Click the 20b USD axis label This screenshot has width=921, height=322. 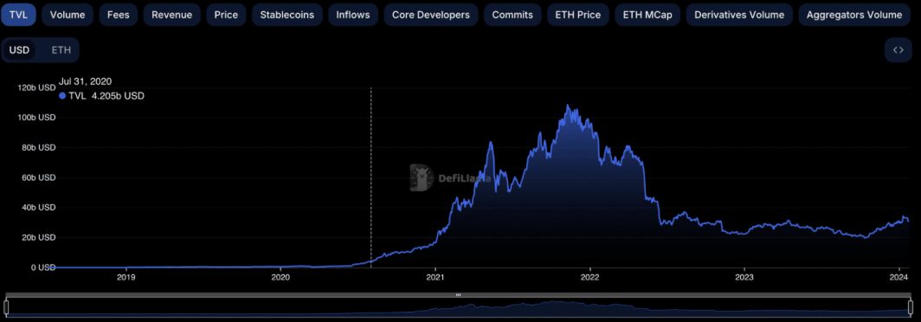pos(39,237)
